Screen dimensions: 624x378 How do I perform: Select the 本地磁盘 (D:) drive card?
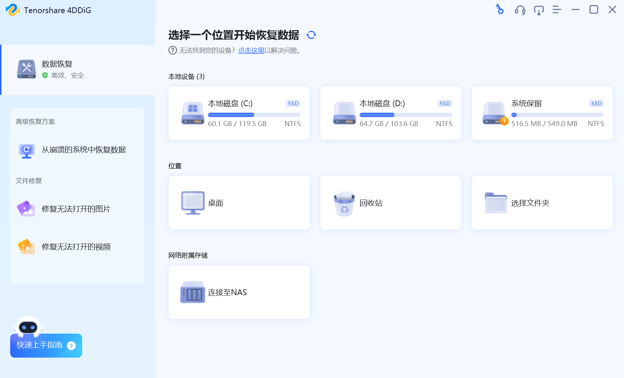(391, 113)
